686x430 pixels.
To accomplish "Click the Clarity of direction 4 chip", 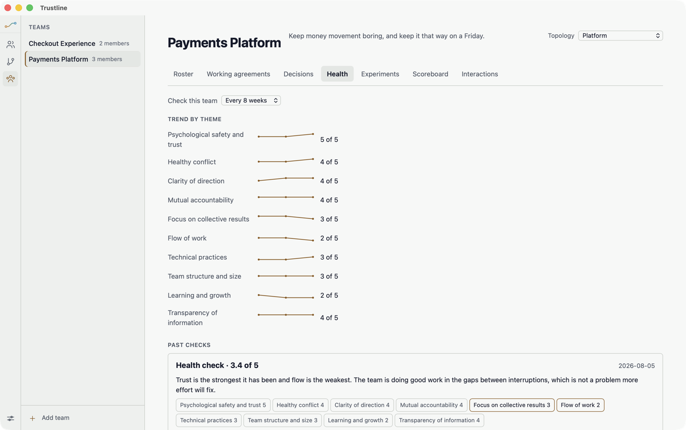I will click(x=362, y=405).
